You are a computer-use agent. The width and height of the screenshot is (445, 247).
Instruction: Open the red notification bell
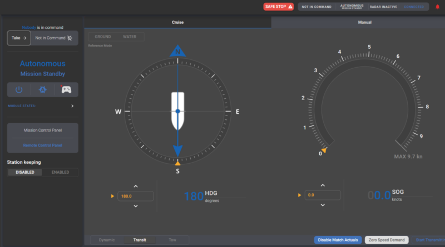click(436, 7)
